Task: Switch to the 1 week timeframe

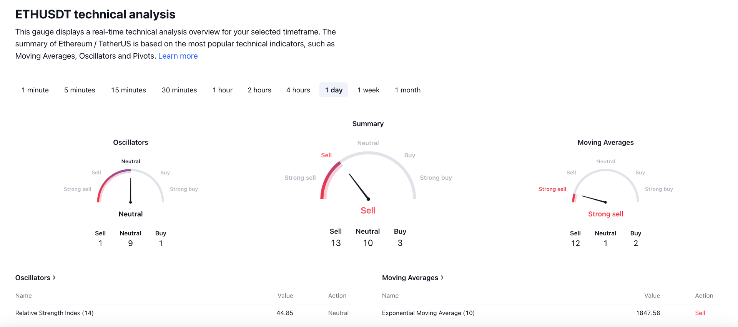Action: coord(368,90)
